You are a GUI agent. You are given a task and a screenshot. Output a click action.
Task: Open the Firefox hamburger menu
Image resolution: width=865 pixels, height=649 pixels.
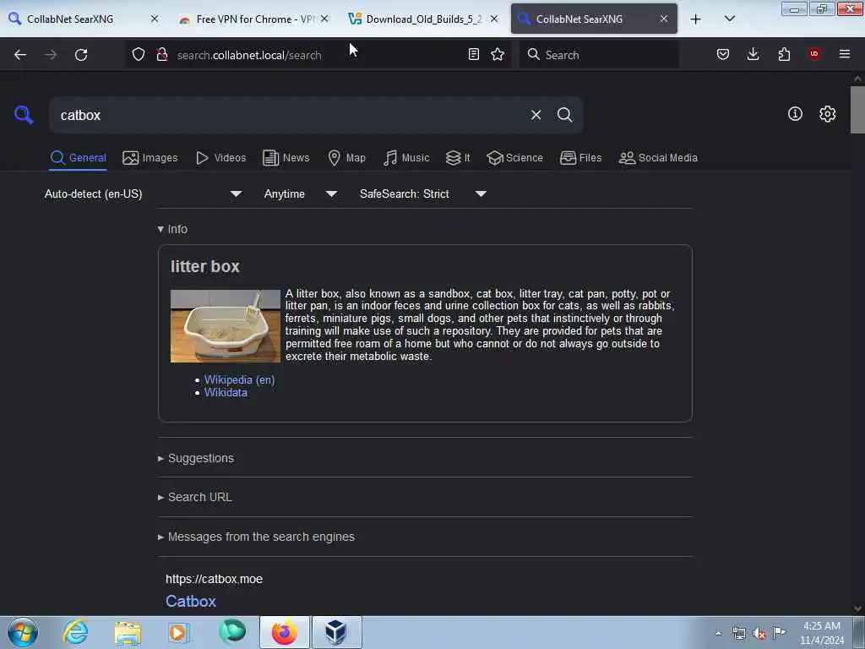(845, 54)
